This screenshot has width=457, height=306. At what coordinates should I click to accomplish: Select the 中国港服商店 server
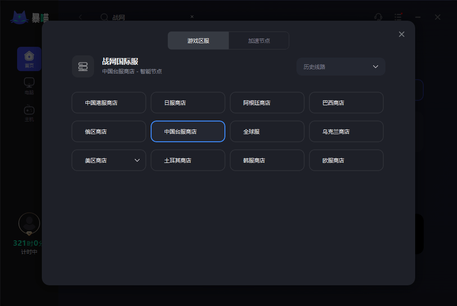(x=108, y=103)
